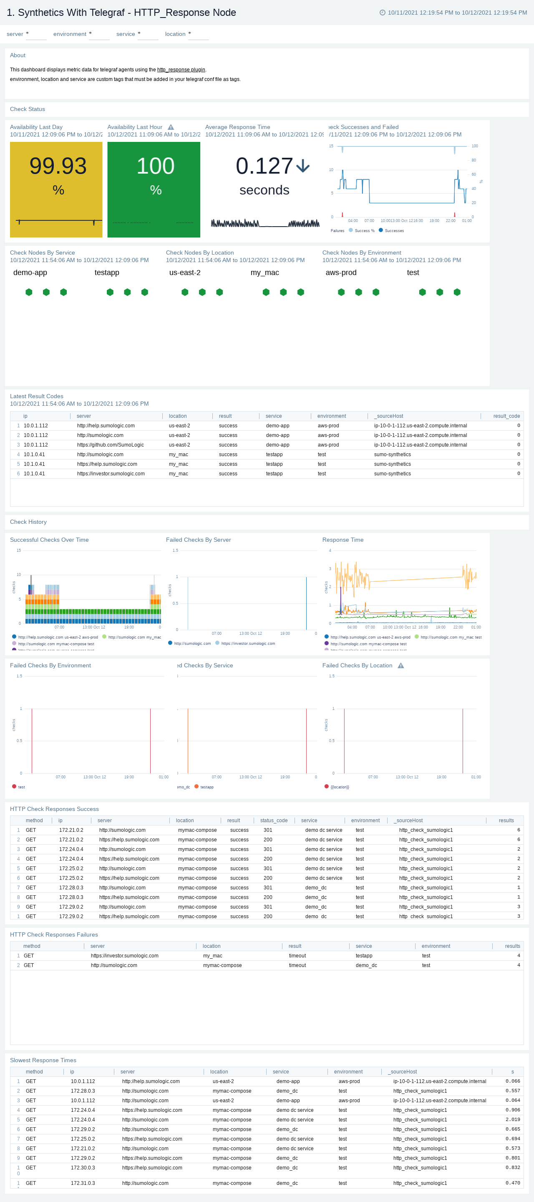Image resolution: width=534 pixels, height=1202 pixels.
Task: Click warning triangle next to Failed Checks By Location
Action: (x=400, y=665)
